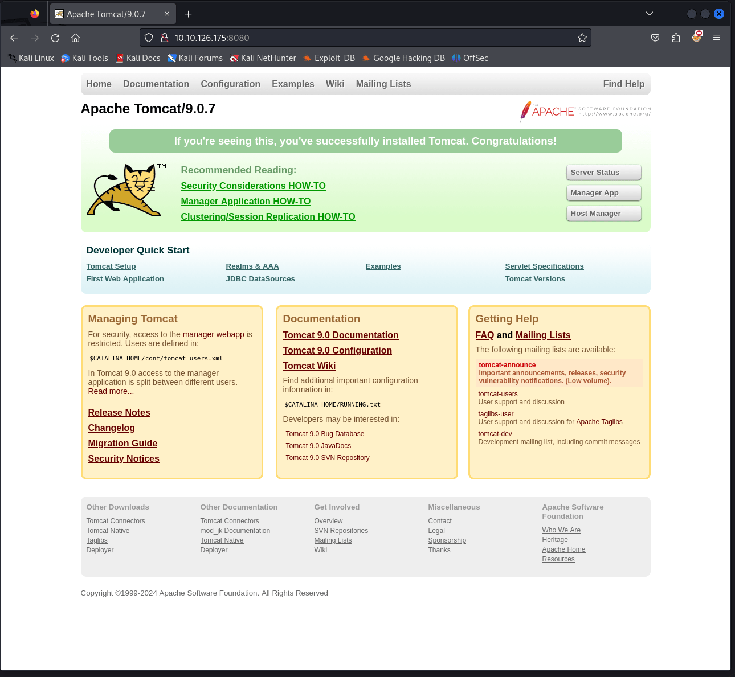
Task: Open the Configuration nav item
Action: [x=230, y=84]
